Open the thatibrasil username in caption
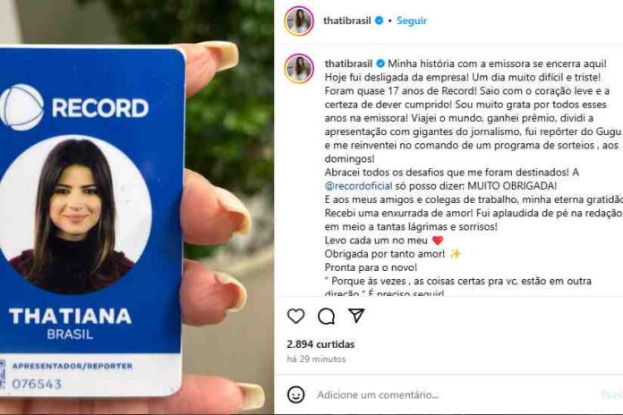The height and width of the screenshot is (415, 623). coord(348,64)
